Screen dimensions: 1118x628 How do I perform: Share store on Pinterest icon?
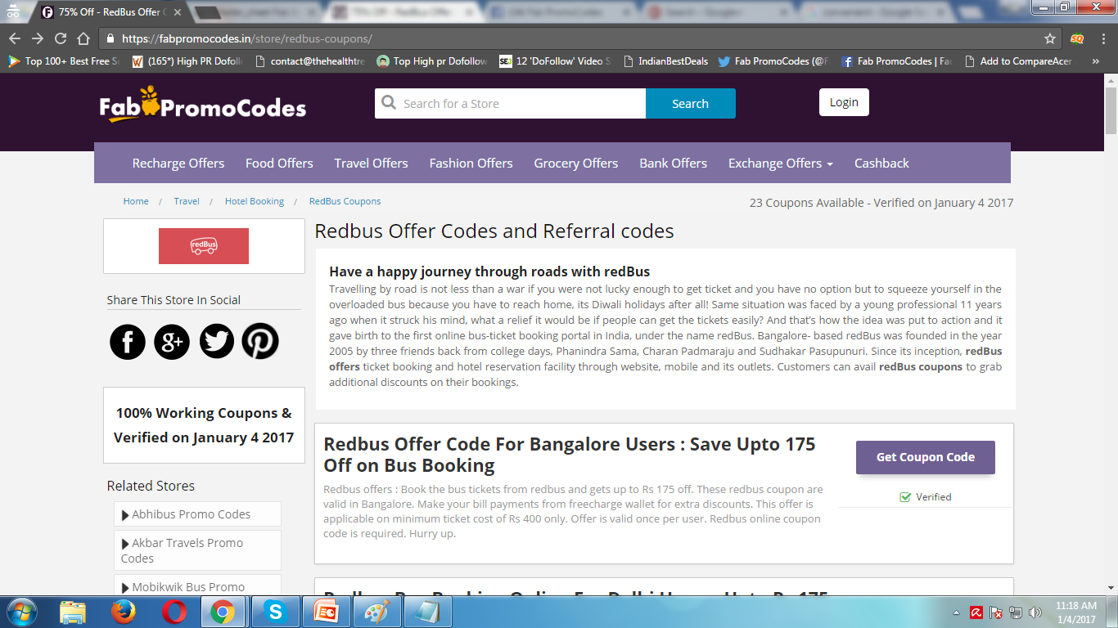(260, 341)
